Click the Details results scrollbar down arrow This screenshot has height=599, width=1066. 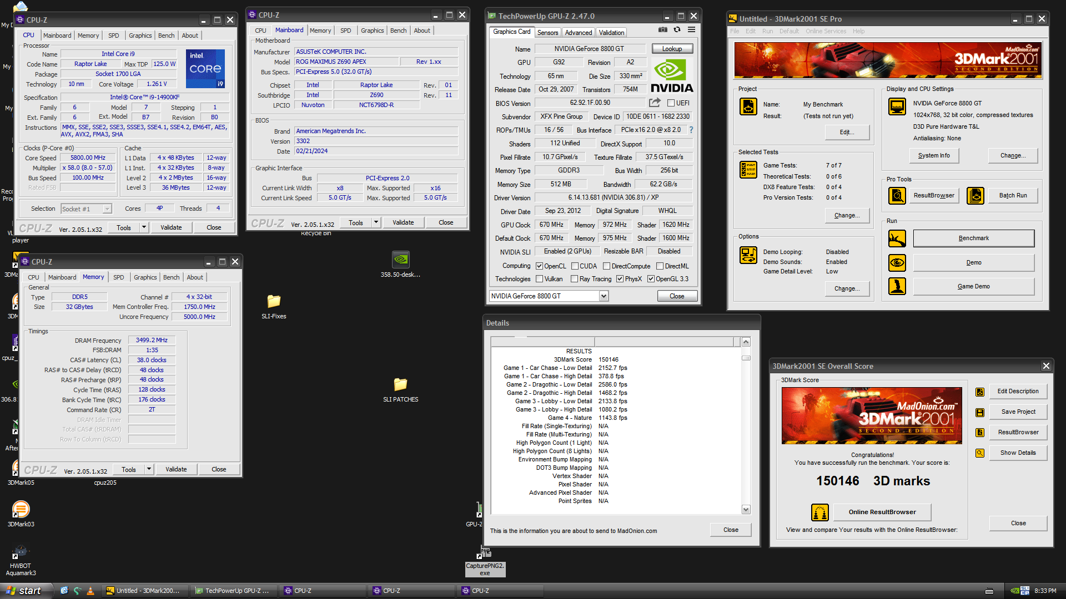(746, 510)
